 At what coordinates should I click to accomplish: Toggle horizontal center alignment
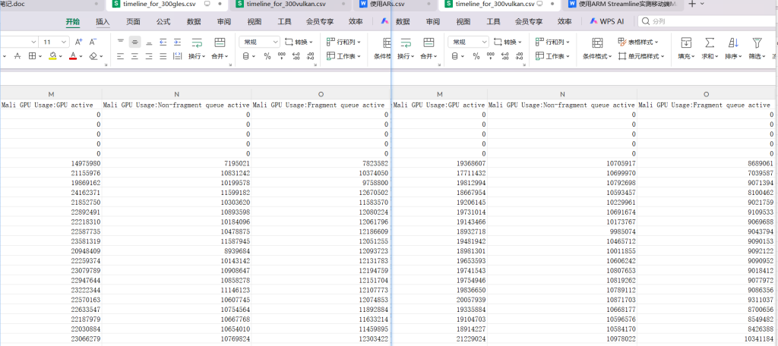pyautogui.click(x=134, y=56)
